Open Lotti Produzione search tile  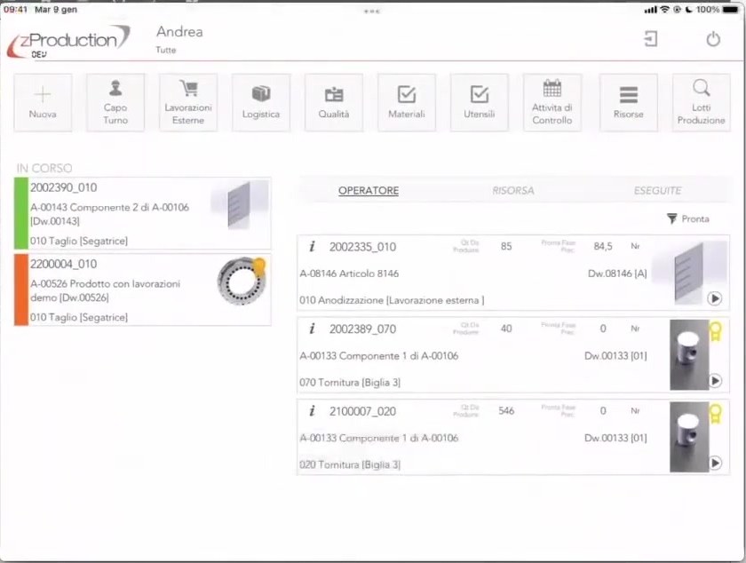click(702, 102)
